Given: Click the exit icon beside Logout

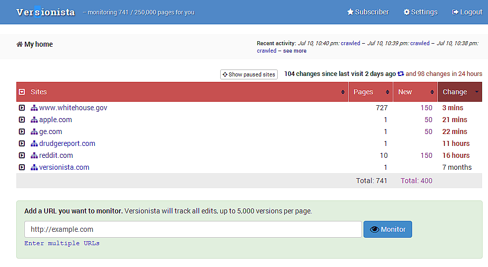Looking at the screenshot, I should click(x=455, y=12).
